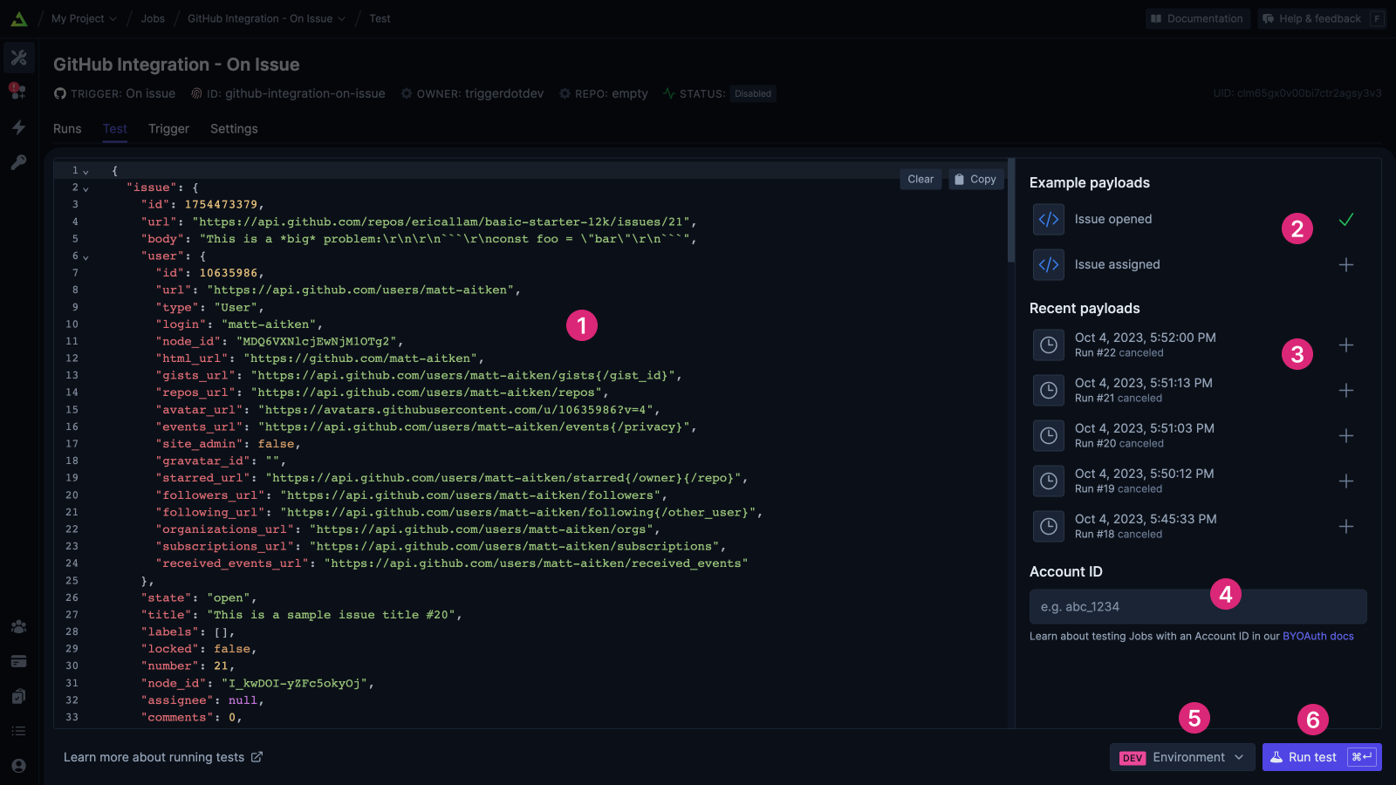Click clock icon for Run #18 payload
Screen dimensions: 1396x785
(x=1049, y=526)
